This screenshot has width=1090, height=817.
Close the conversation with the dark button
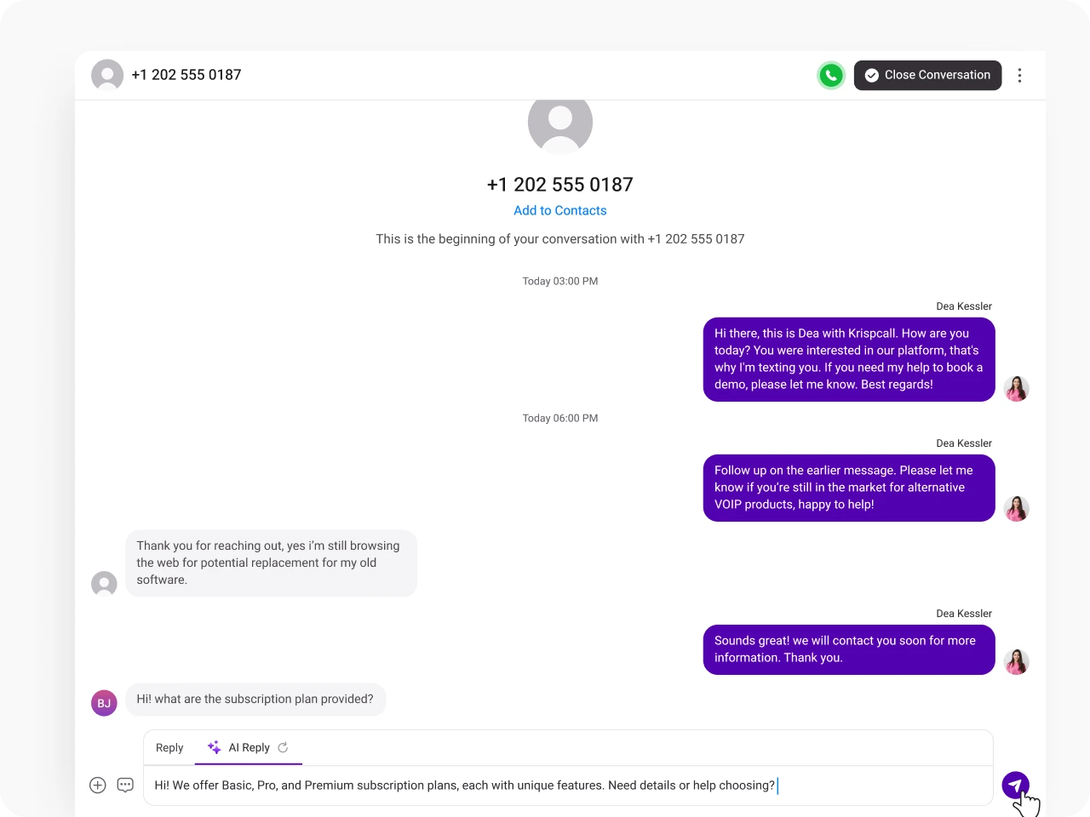click(927, 75)
